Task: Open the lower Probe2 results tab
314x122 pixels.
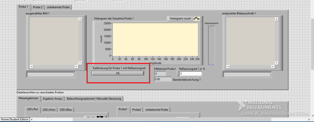Action: click(137, 110)
